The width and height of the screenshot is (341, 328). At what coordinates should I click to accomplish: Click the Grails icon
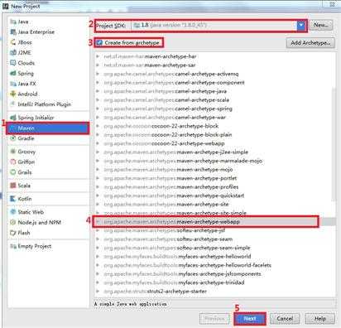pos(13,172)
